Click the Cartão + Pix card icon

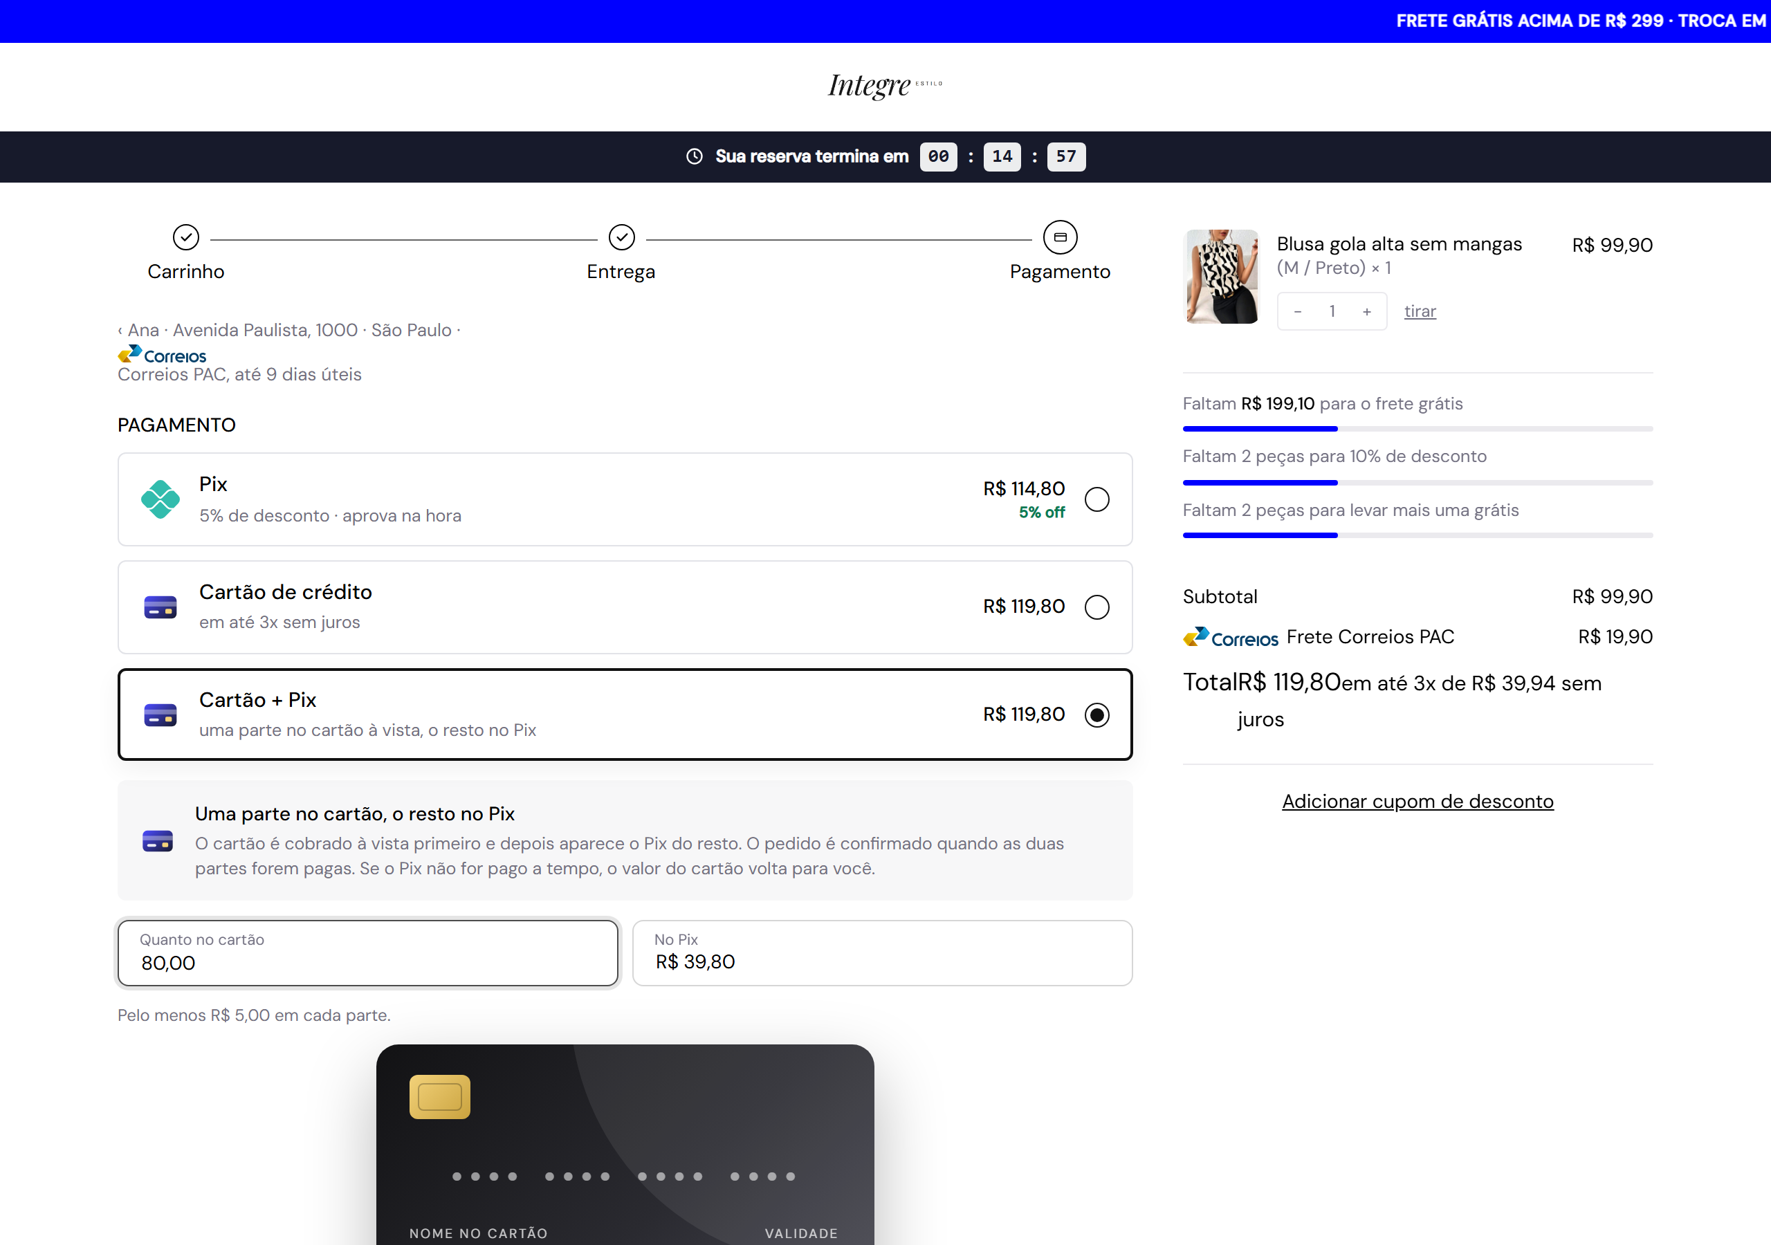(160, 715)
